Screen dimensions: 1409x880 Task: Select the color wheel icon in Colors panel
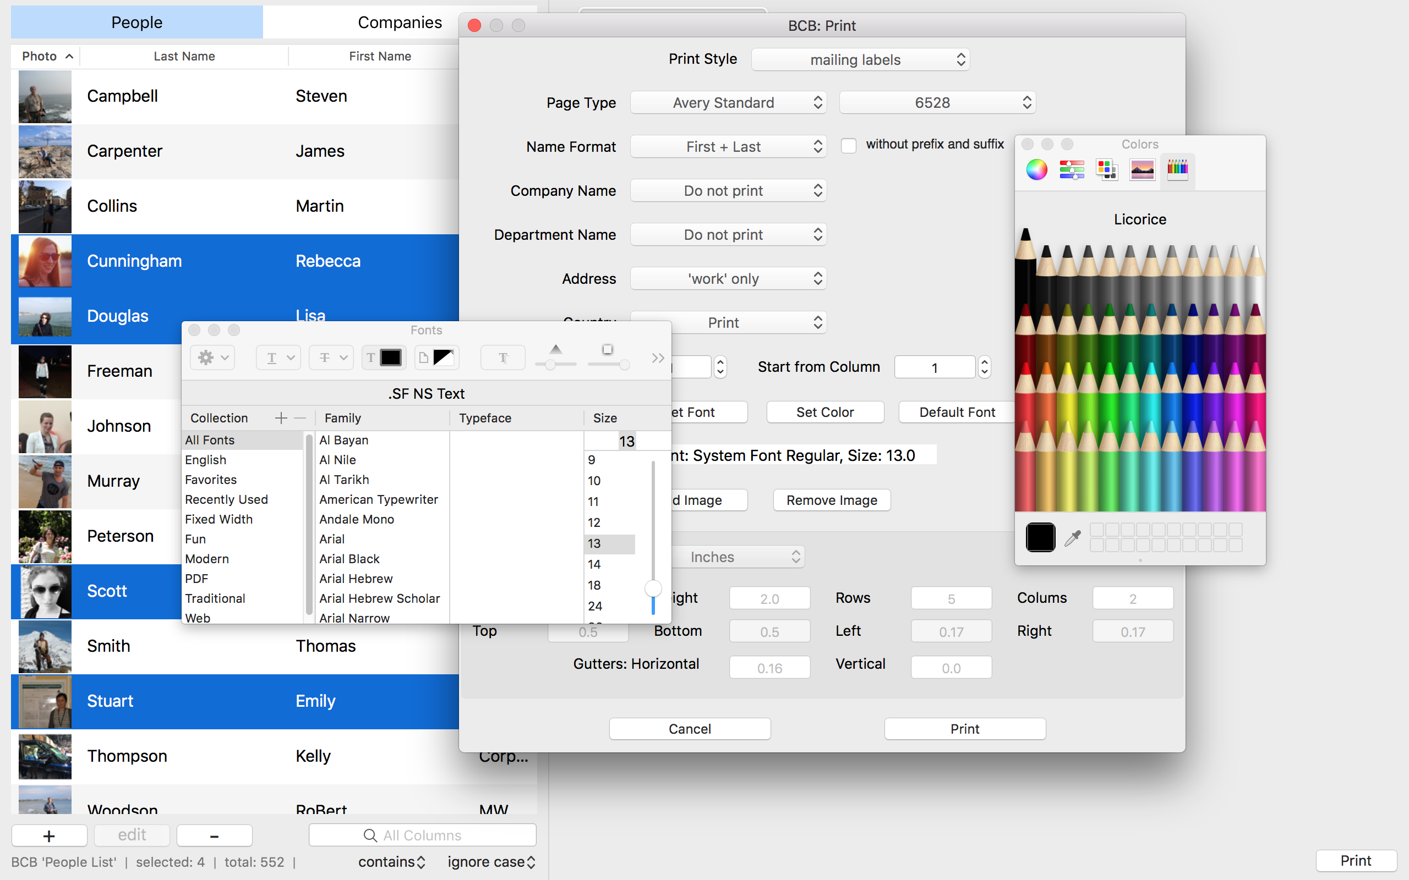tap(1037, 169)
